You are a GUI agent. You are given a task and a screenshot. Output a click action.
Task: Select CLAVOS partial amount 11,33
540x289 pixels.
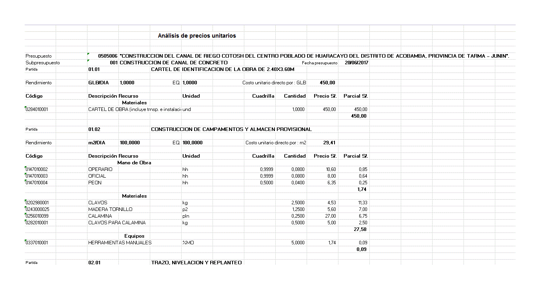[362, 203]
